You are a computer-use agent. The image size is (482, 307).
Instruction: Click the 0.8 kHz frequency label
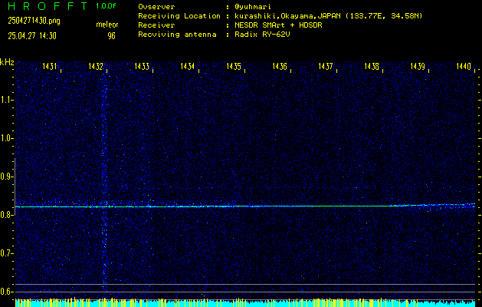(x=5, y=215)
